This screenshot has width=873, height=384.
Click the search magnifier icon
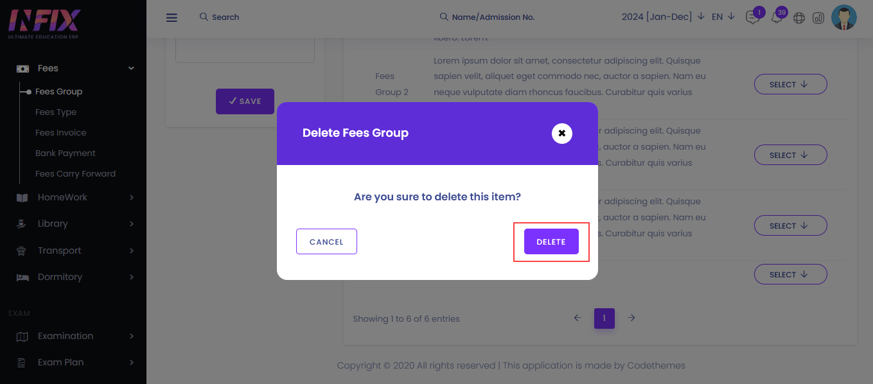[x=204, y=17]
